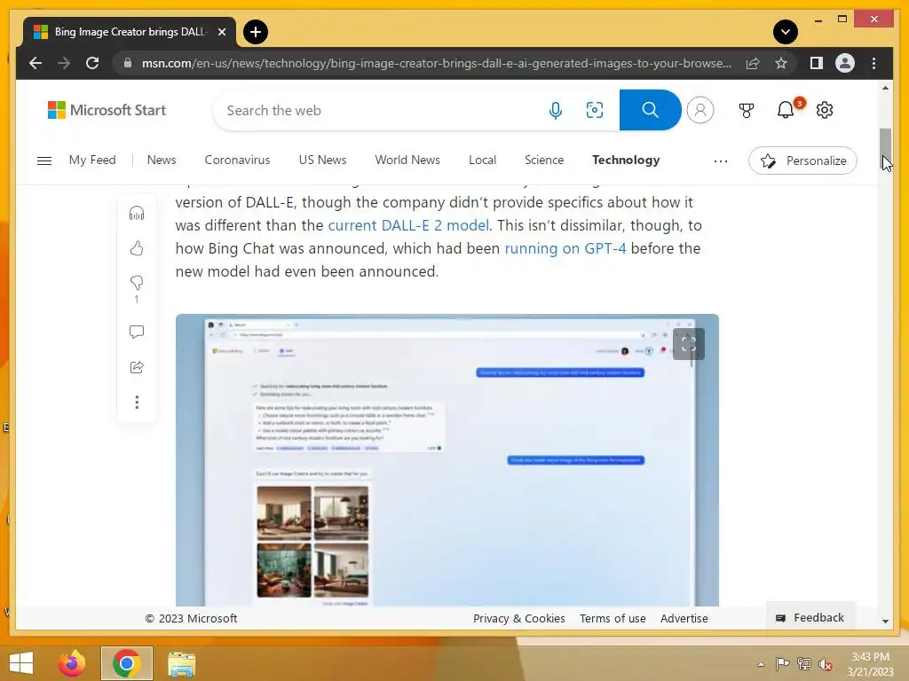Click the muted volume tray icon

(x=825, y=664)
